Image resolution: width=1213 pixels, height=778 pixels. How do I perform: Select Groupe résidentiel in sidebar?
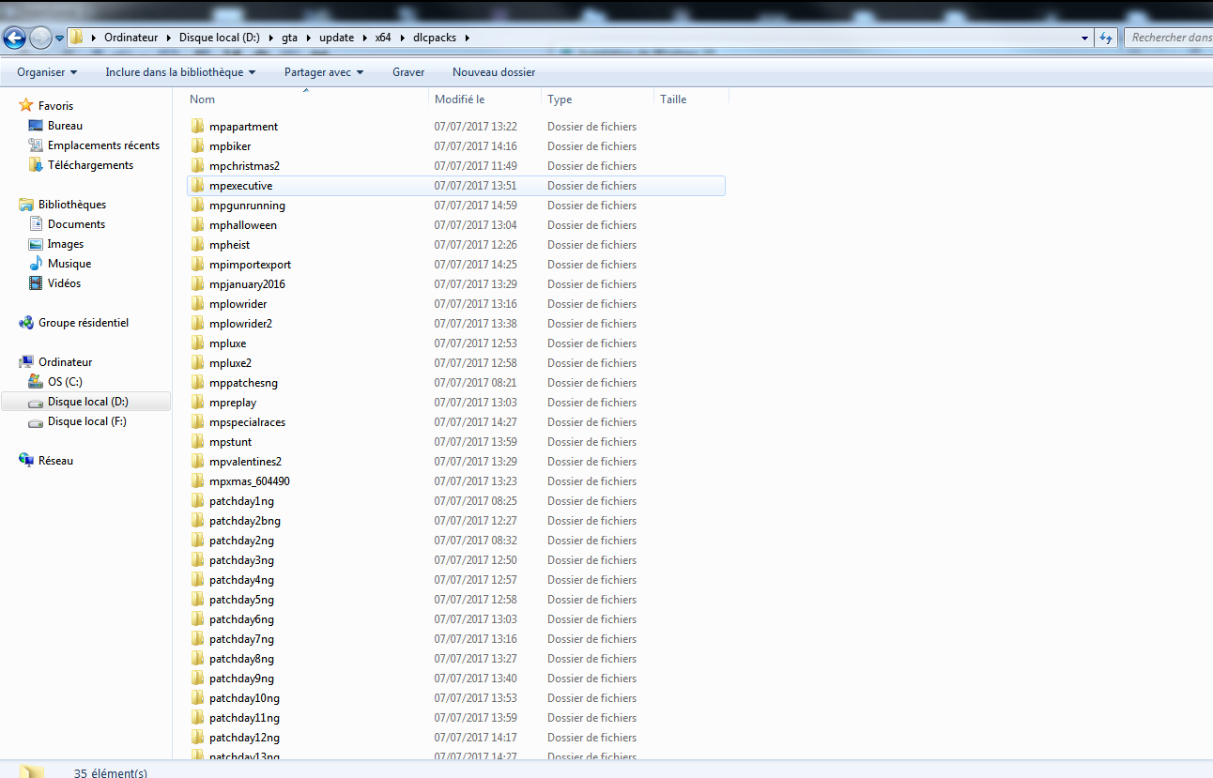(x=83, y=323)
